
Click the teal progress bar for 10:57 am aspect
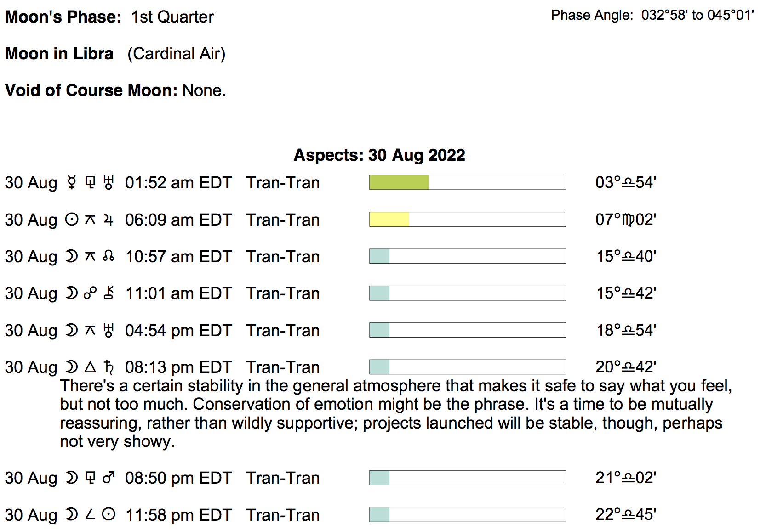click(380, 256)
